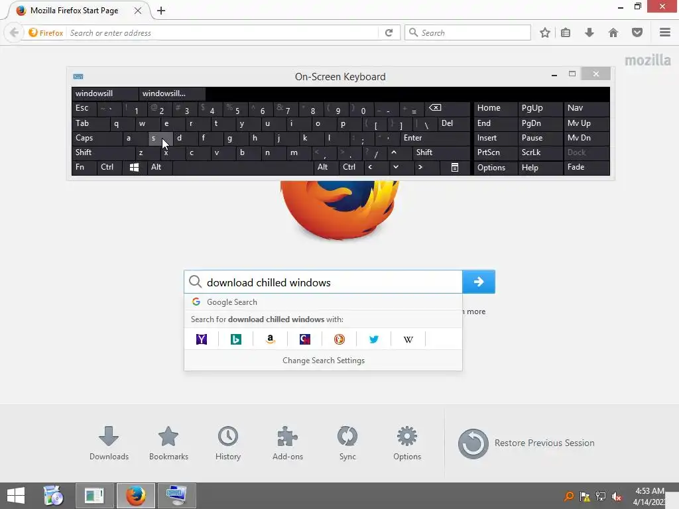Open a new tab with the plus button
679x509 pixels.
[x=161, y=11]
